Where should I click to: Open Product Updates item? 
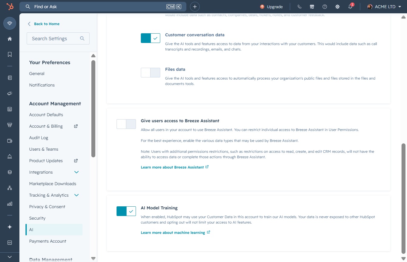[46, 161]
